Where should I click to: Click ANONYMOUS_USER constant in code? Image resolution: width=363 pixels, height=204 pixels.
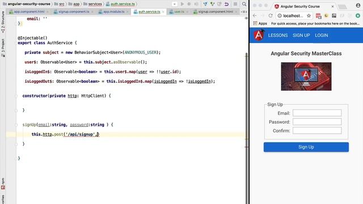coord(141,53)
